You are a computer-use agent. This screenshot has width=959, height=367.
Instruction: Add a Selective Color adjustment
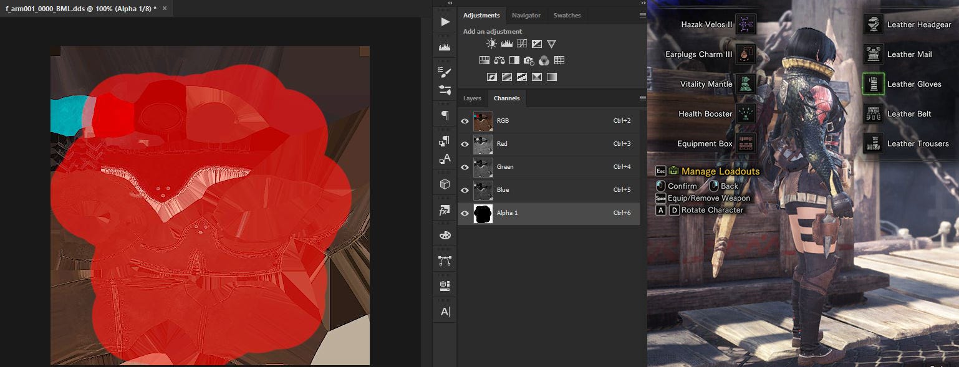[x=536, y=77]
